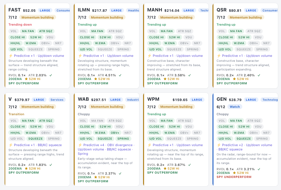Open the FAST ticker symbol
Screen dimensions: 281x190
pyautogui.click(x=15, y=10)
